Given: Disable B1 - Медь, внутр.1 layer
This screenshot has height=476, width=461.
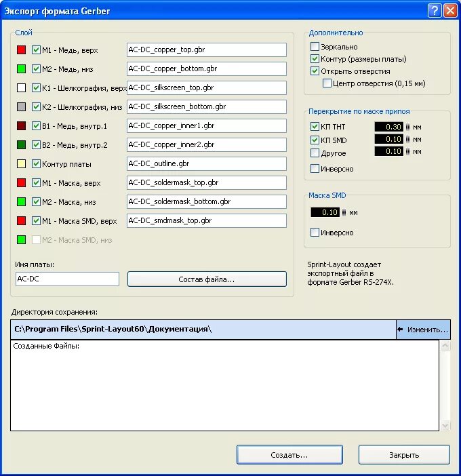Looking at the screenshot, I should click(x=36, y=125).
